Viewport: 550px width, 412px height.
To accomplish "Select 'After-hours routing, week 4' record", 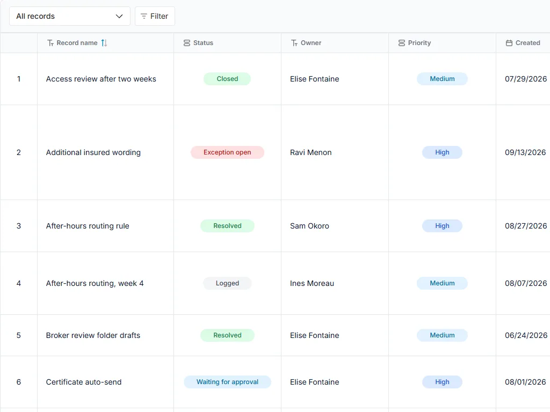I will tap(95, 283).
